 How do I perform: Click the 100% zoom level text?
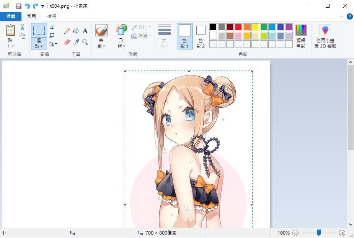[x=284, y=233]
